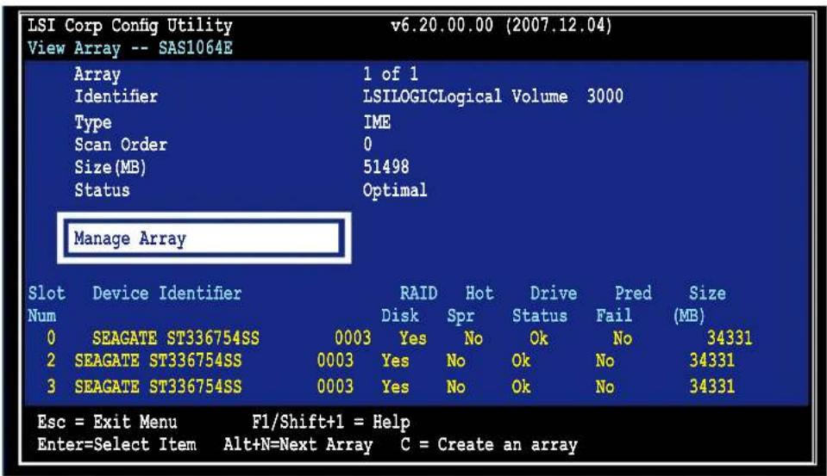This screenshot has width=827, height=476.
Task: Click Hot Spr 'No' in slot 2 row
Action: [455, 361]
